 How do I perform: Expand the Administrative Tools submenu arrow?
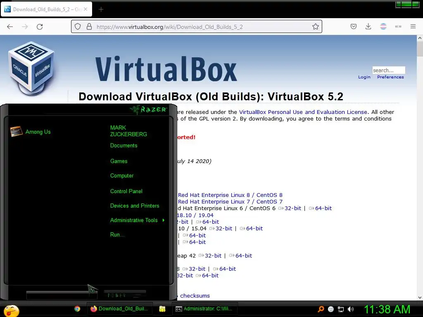(164, 220)
